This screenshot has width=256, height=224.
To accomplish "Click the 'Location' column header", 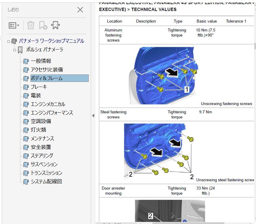I will [x=115, y=21].
